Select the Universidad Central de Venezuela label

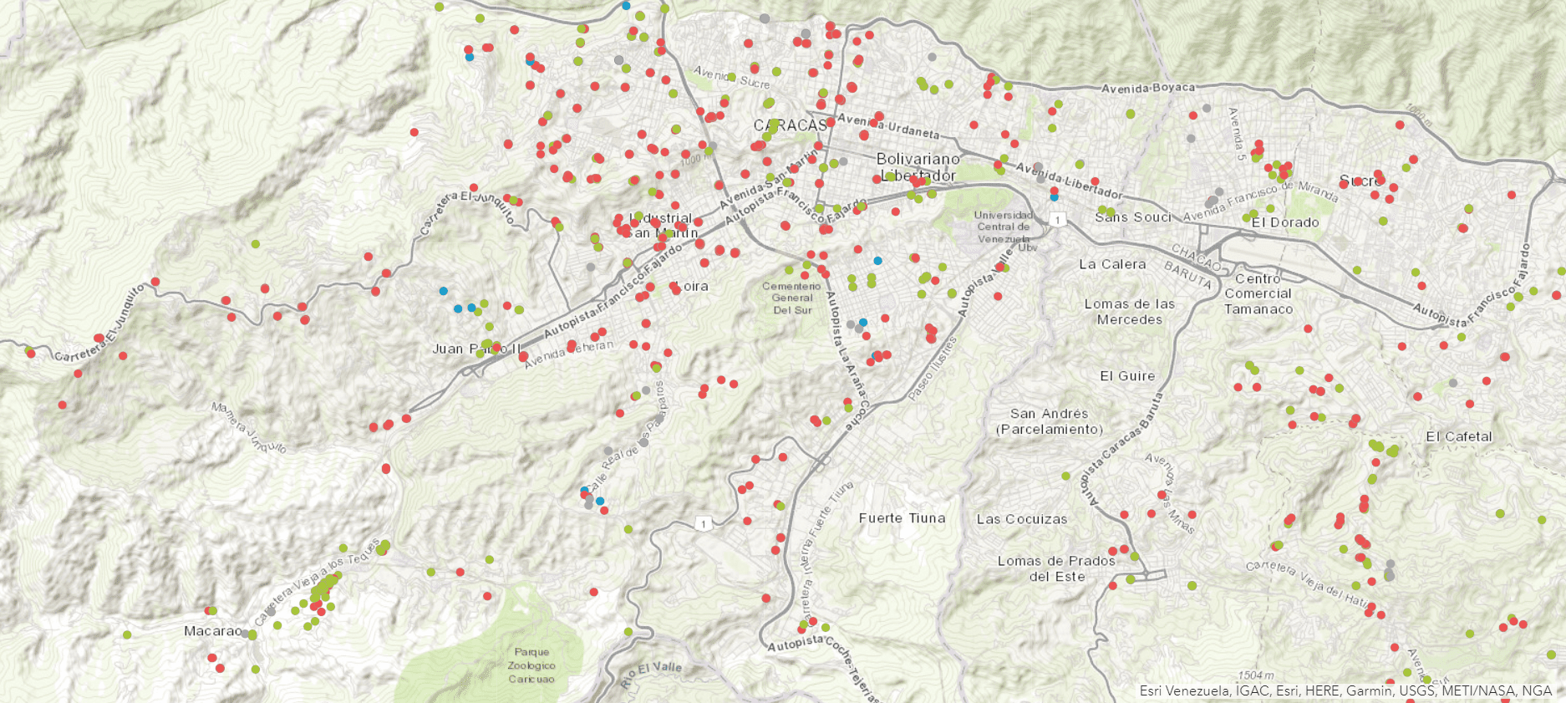pos(1003,227)
